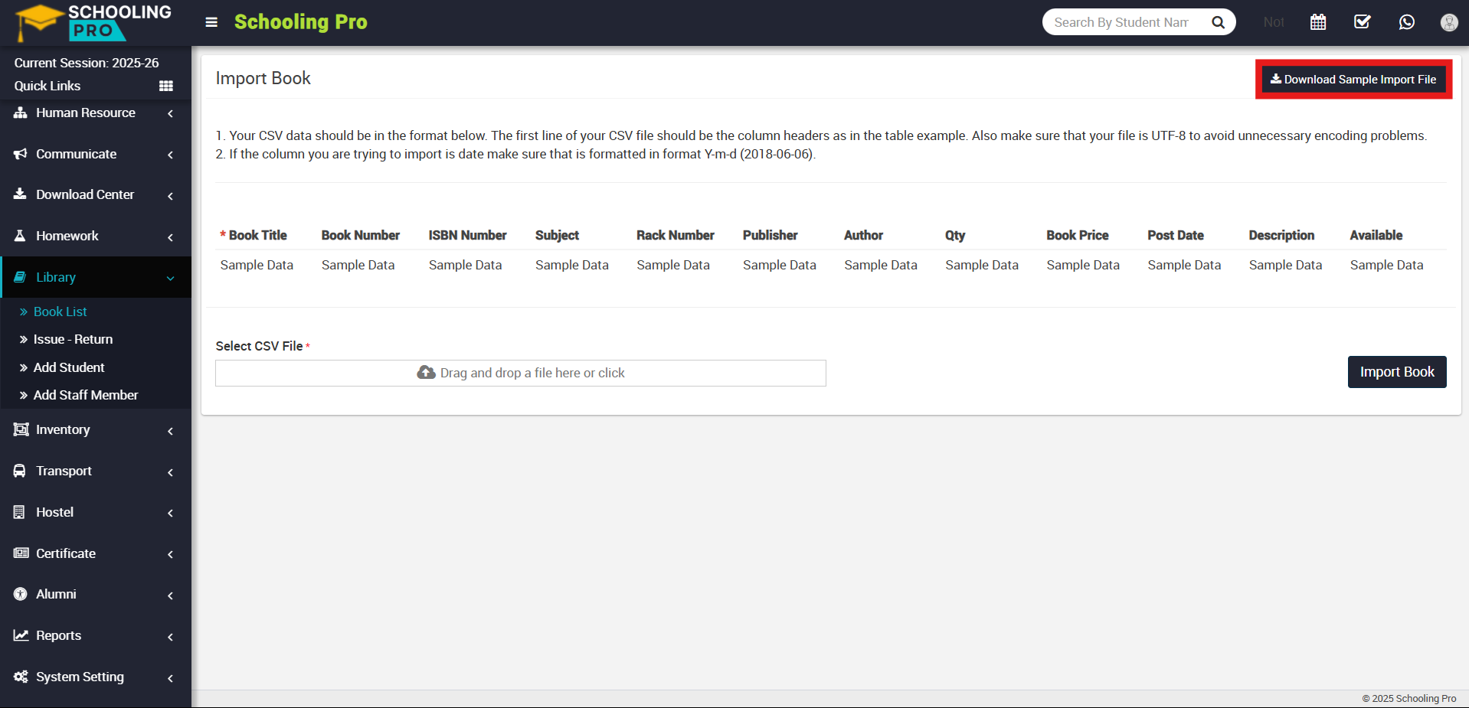1469x708 pixels.
Task: Expand Transport menu chevron
Action: coord(170,472)
